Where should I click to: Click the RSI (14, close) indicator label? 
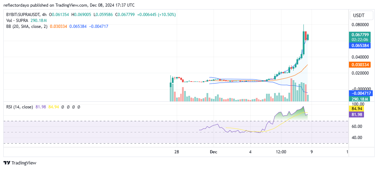tap(20, 107)
